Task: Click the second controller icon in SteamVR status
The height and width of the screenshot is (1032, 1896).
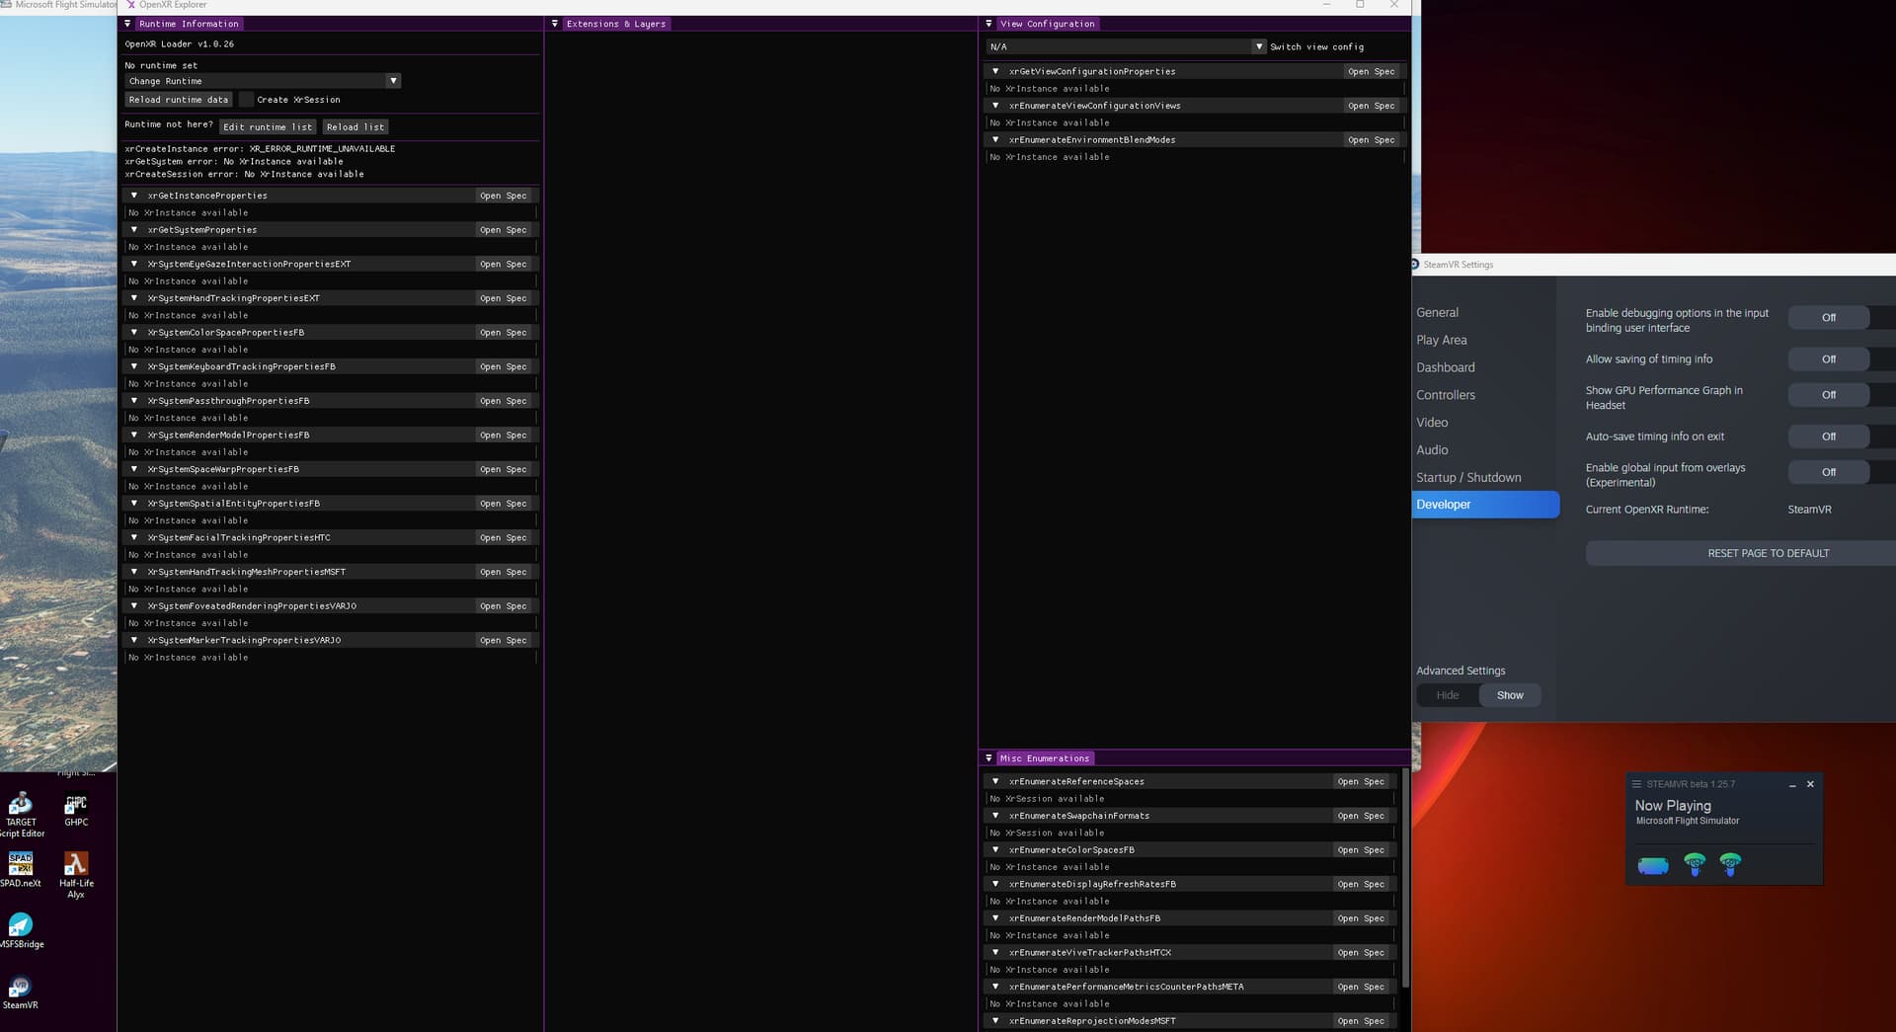Action: 1730,865
